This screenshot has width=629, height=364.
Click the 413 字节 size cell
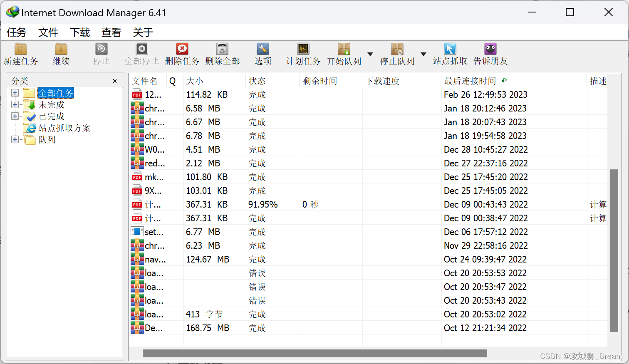204,314
